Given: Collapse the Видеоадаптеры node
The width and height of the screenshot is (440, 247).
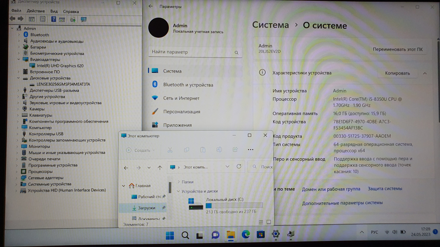Looking at the screenshot, I should coord(19,59).
